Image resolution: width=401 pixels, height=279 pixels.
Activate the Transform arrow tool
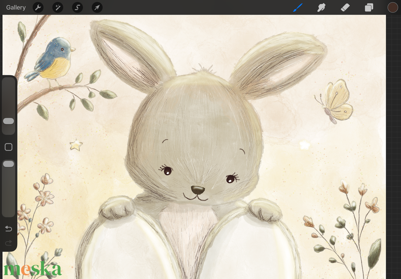point(97,7)
